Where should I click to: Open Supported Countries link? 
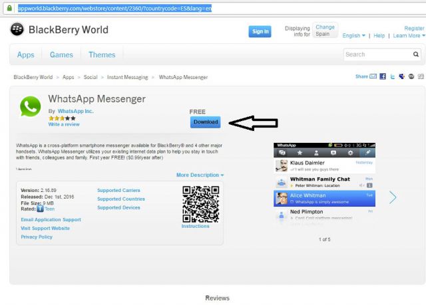121,199
